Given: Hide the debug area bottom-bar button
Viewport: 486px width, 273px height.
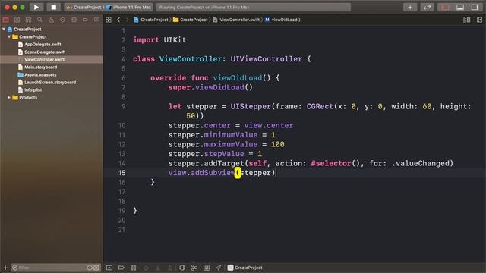Looking at the screenshot, I should 109,268.
